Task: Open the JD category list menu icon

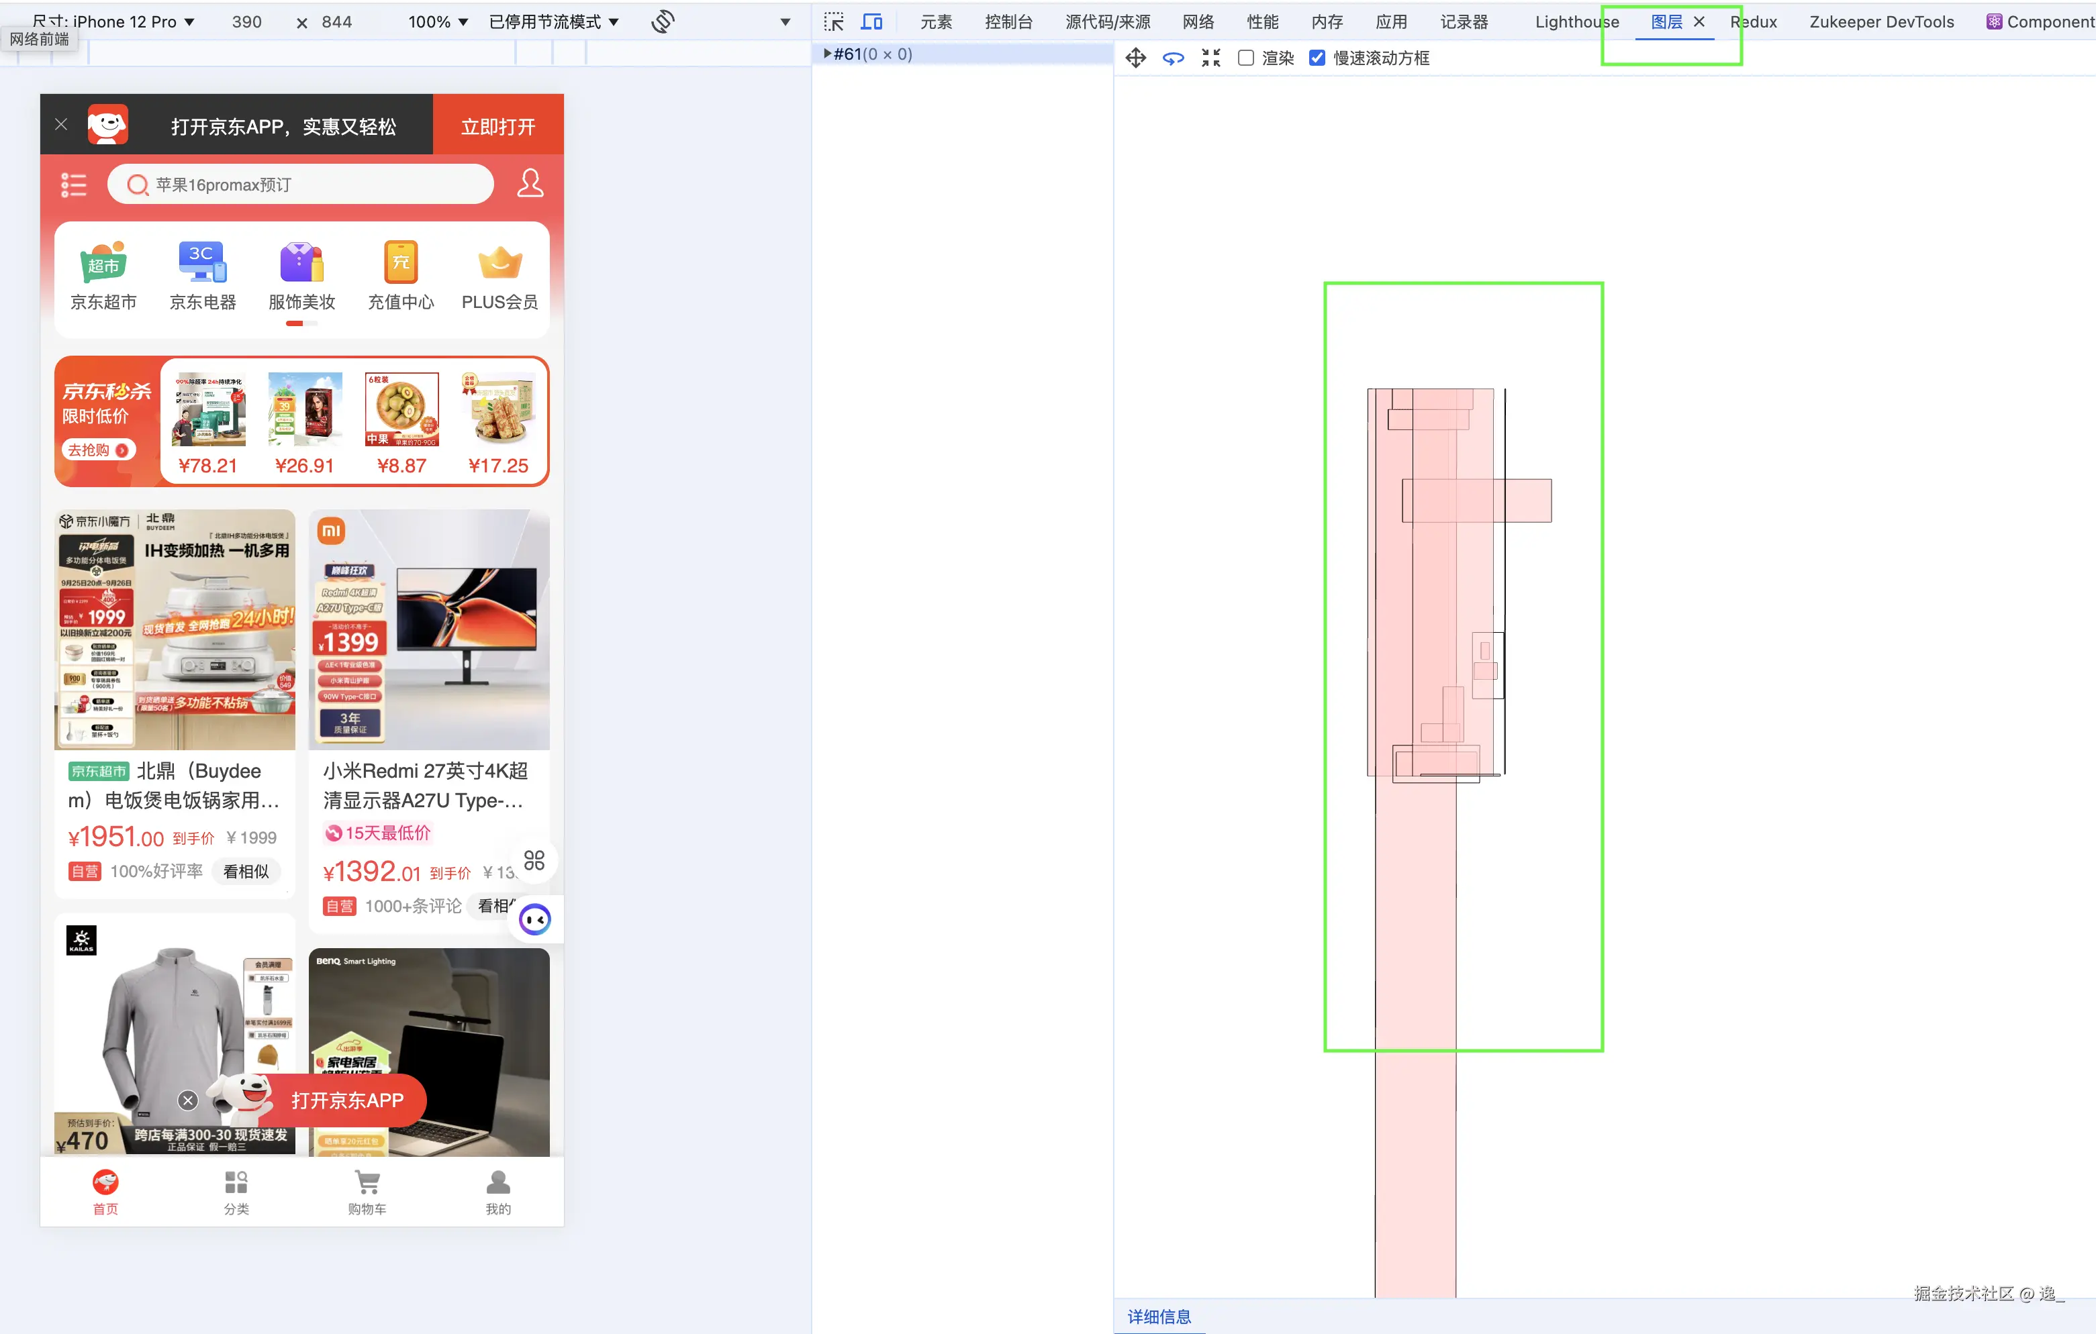Action: point(74,185)
